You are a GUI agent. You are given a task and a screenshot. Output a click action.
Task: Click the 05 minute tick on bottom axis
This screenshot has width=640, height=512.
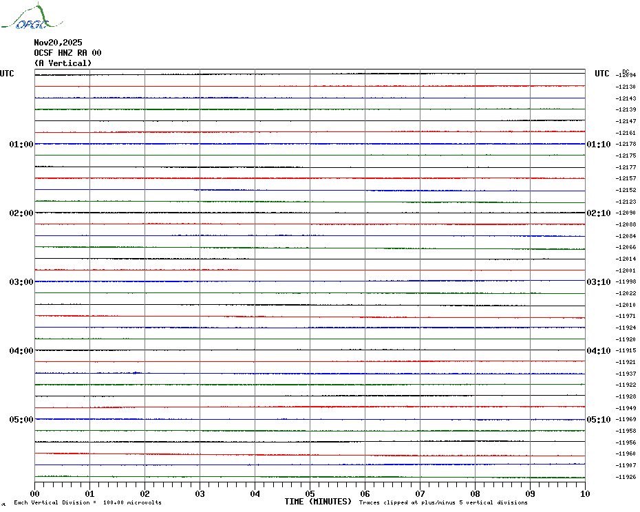pos(310,493)
